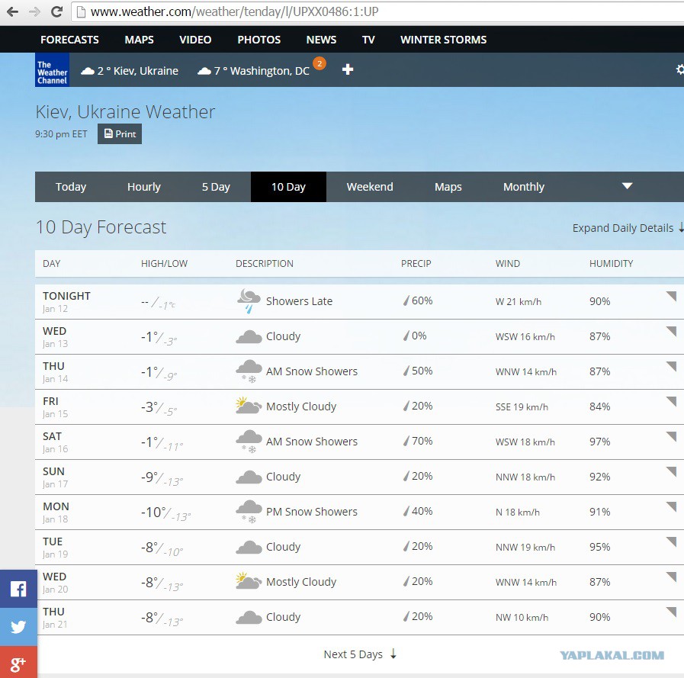
Task: Open the more-tabs dropdown arrow after Monthly
Action: pos(628,186)
